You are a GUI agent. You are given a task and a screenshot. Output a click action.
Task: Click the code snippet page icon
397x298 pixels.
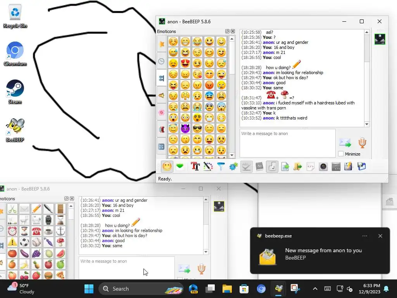tap(311, 166)
